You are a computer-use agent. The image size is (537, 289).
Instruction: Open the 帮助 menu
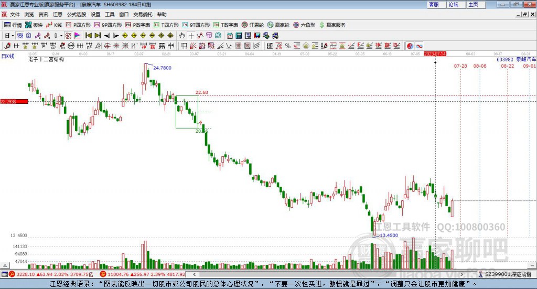click(x=162, y=14)
